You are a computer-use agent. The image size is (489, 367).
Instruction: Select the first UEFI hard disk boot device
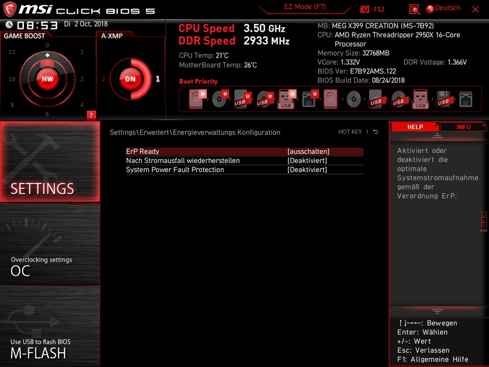coord(197,99)
